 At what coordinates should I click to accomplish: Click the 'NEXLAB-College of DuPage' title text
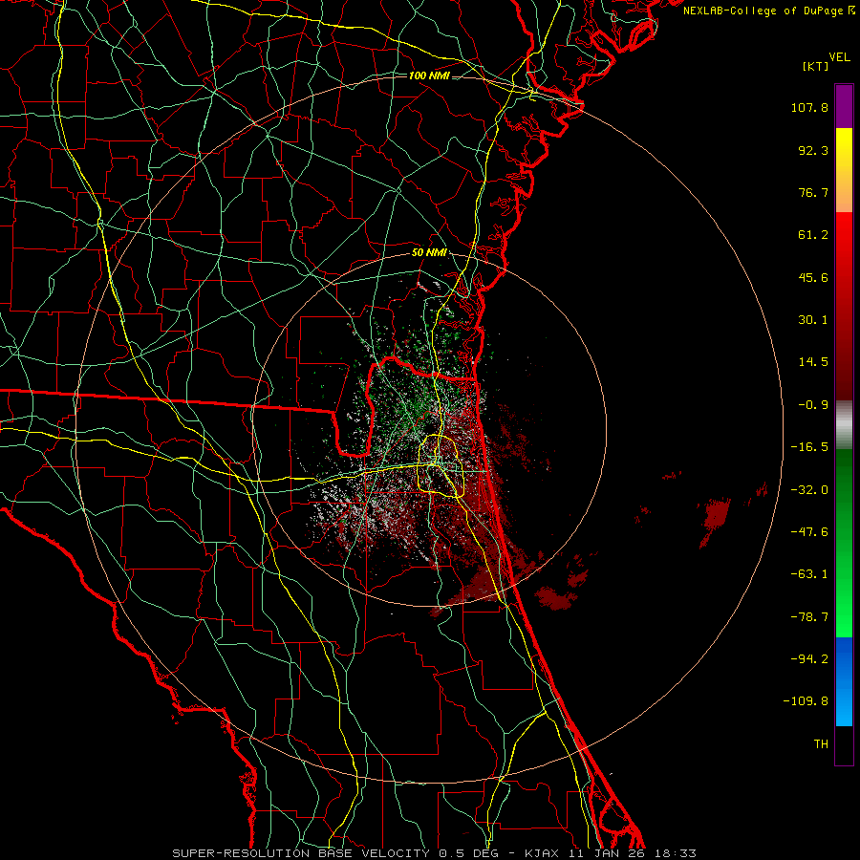(764, 11)
